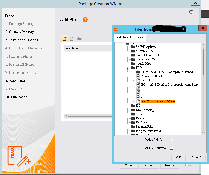Select the BCM_22.4.00_221108t_upgrade_win64 folder
This screenshot has width=209, height=175.
tap(167, 72)
